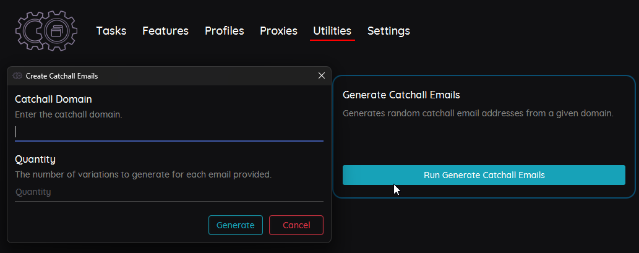Run Generate Catchall Emails
The height and width of the screenshot is (253, 639).
(x=484, y=175)
